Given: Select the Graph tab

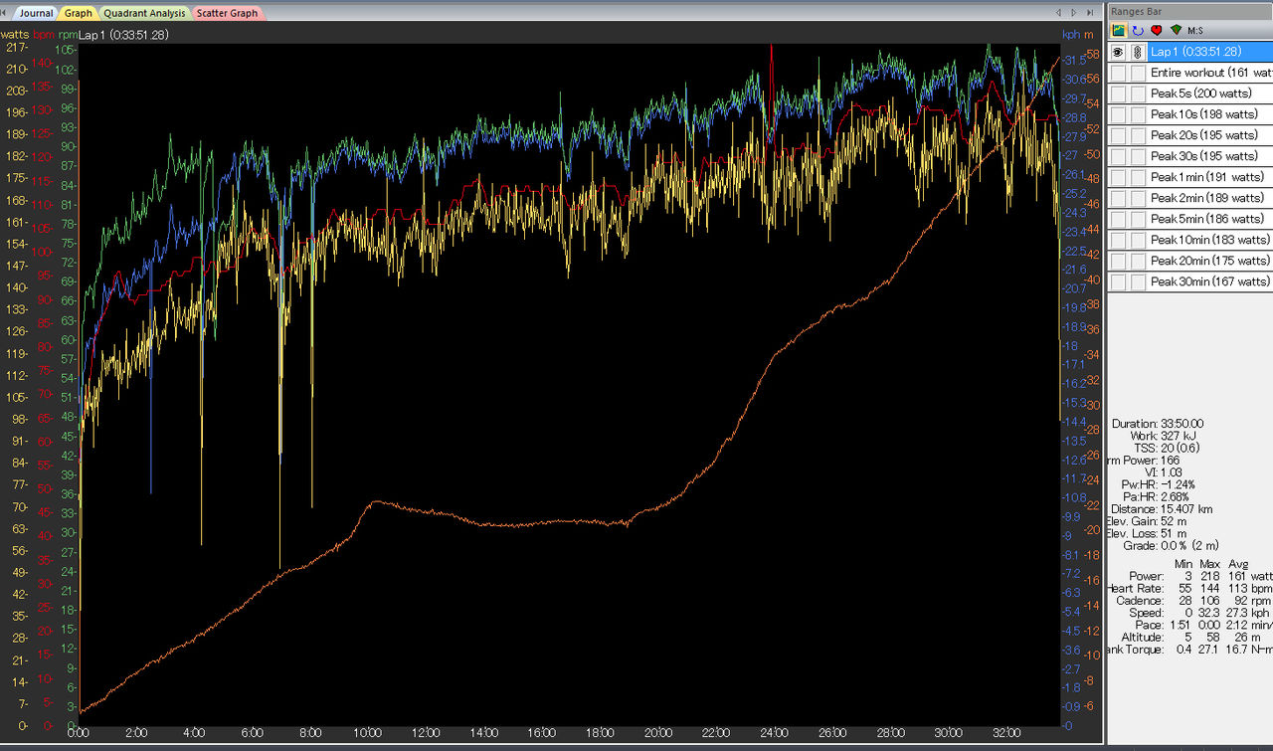Looking at the screenshot, I should click(78, 13).
